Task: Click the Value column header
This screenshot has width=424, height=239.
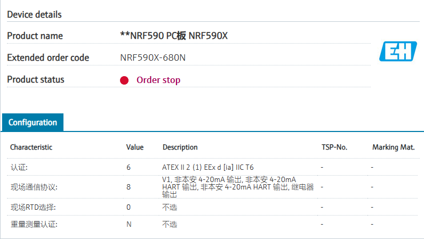Action: (134, 147)
